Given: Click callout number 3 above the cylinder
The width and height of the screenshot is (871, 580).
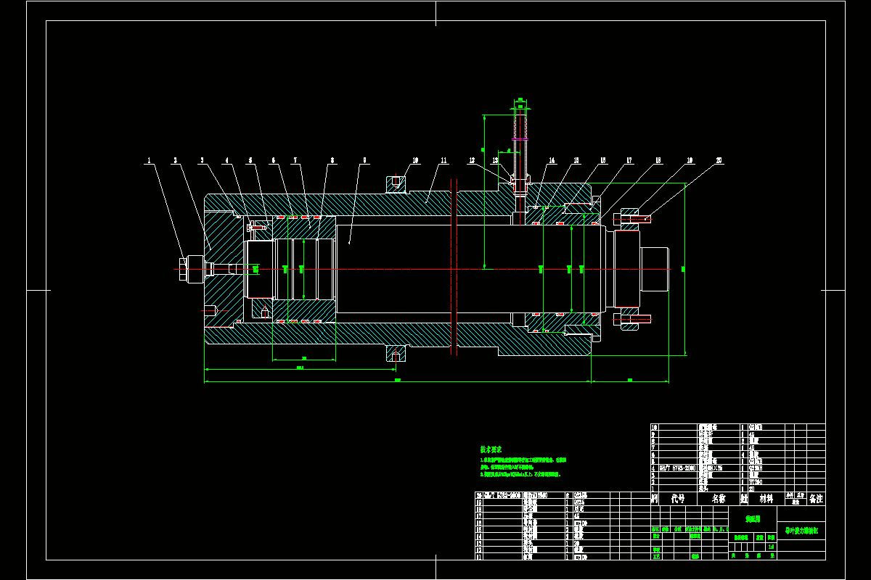Looking at the screenshot, I should pos(203,159).
